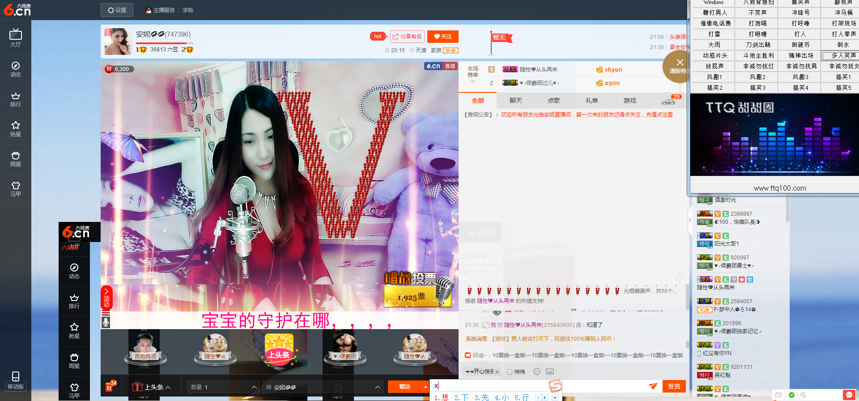Open the red 活动 activity tab on video
This screenshot has width=859, height=401.
point(106,298)
